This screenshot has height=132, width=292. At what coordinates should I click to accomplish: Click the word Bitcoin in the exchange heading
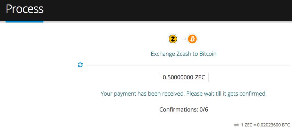tap(208, 54)
